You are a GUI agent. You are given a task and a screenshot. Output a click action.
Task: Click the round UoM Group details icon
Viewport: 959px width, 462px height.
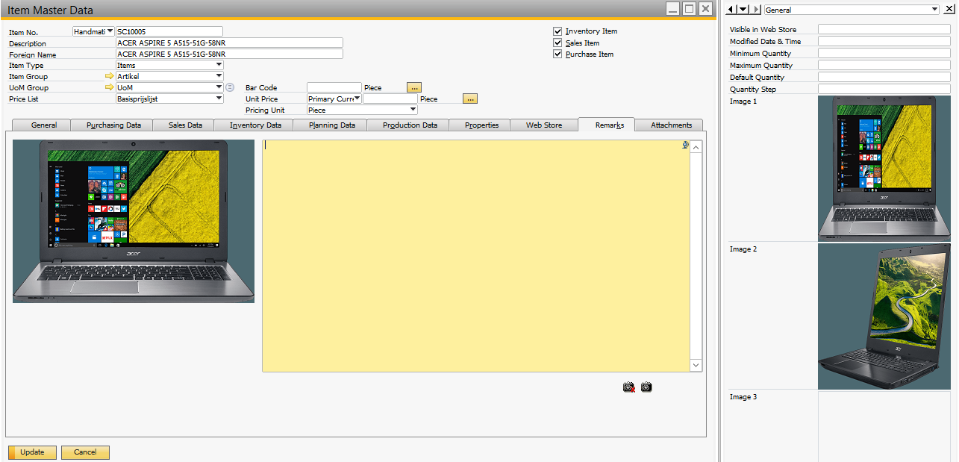click(230, 87)
